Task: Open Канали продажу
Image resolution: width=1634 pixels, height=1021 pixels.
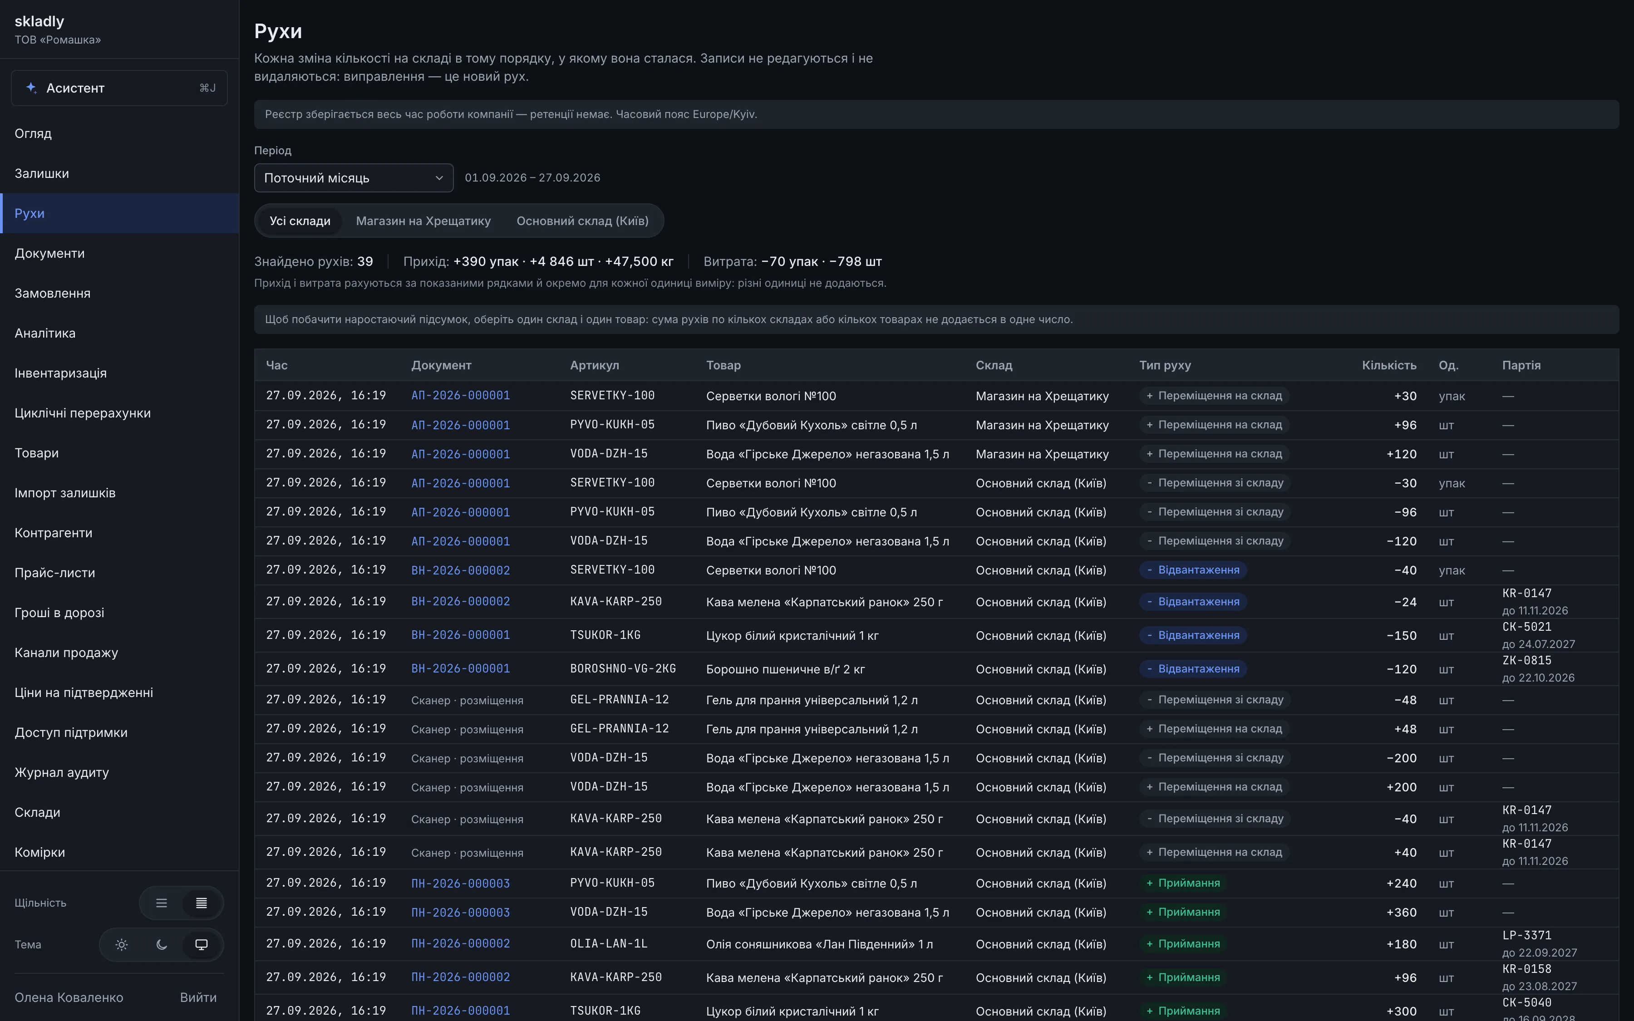Action: tap(119, 653)
